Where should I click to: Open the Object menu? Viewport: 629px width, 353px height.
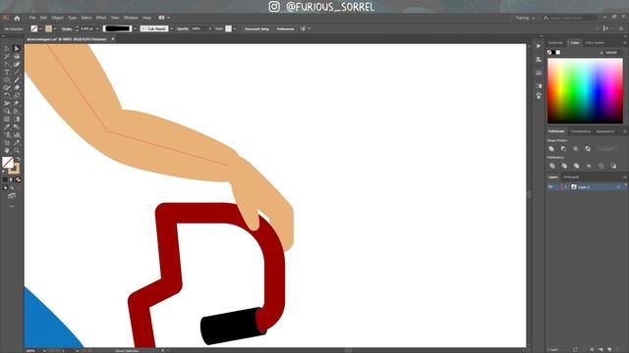click(x=57, y=18)
